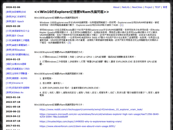The width and height of the screenshot is (173, 130).
Task: Follow footnote reference [3] link
Action: coord(69,43)
